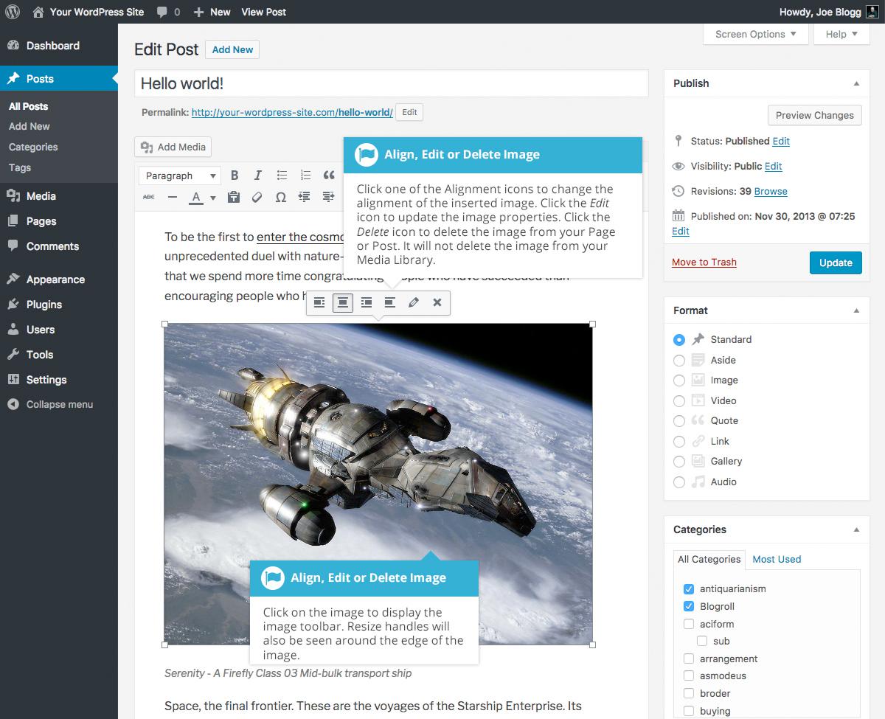This screenshot has width=885, height=719.
Task: Select the Link post format
Action: 679,442
